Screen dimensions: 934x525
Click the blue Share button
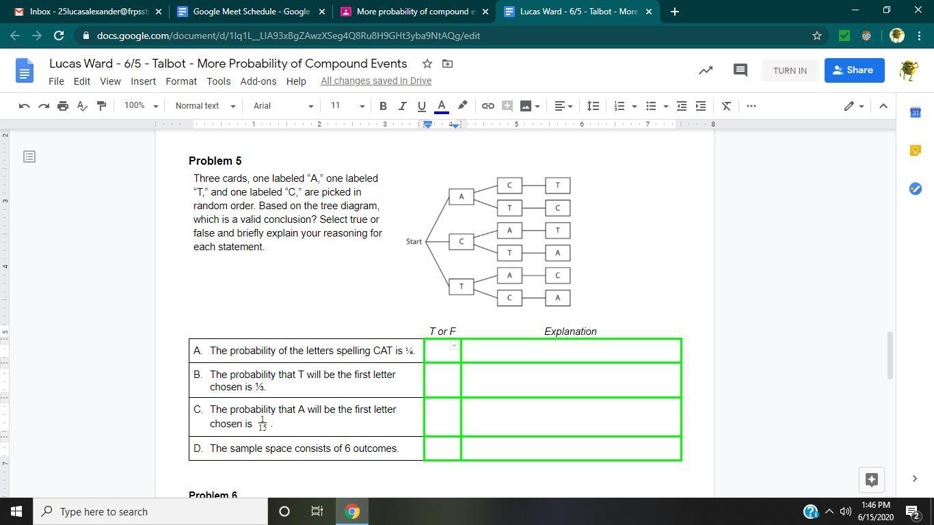click(853, 70)
